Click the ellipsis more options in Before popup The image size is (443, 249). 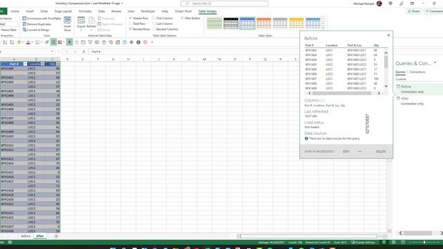pos(360,151)
